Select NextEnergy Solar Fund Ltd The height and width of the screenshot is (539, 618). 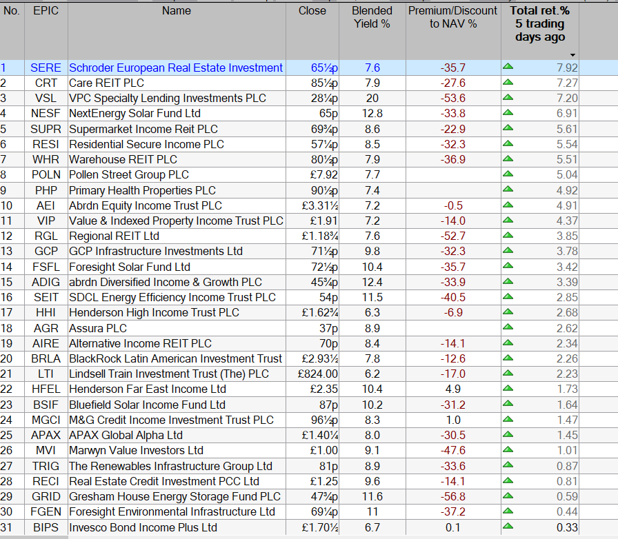pyautogui.click(x=134, y=114)
